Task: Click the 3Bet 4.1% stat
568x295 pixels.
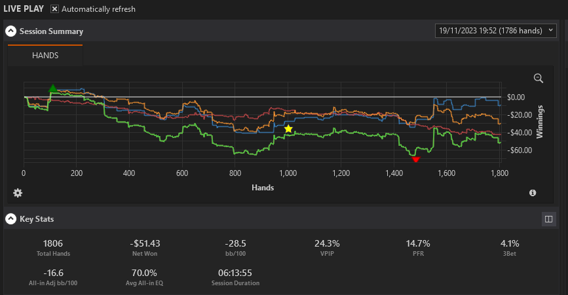Action: (x=510, y=248)
